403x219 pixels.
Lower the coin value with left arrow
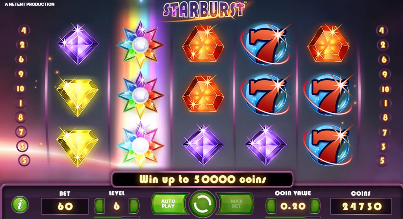pos(271,206)
